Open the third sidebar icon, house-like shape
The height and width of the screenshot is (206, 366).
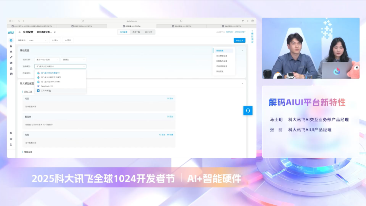point(11,52)
